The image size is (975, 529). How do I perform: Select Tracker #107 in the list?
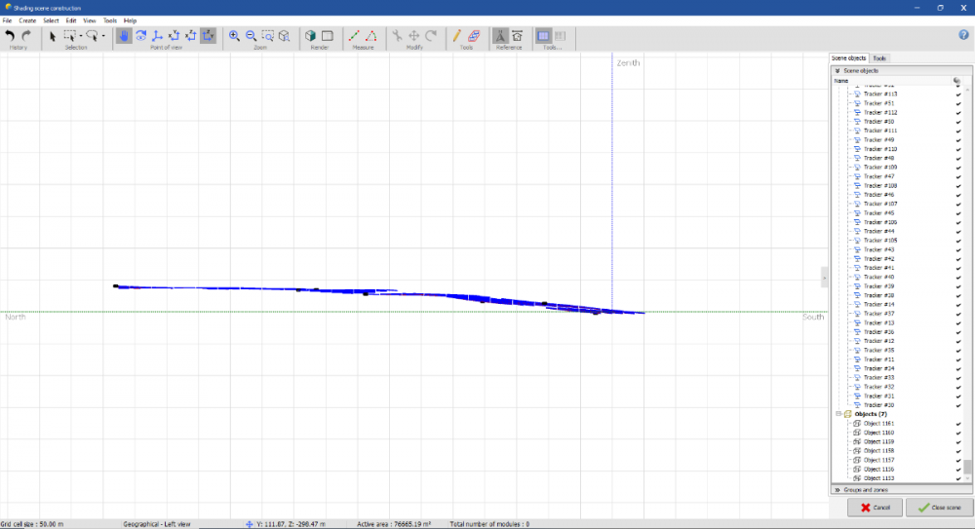879,204
